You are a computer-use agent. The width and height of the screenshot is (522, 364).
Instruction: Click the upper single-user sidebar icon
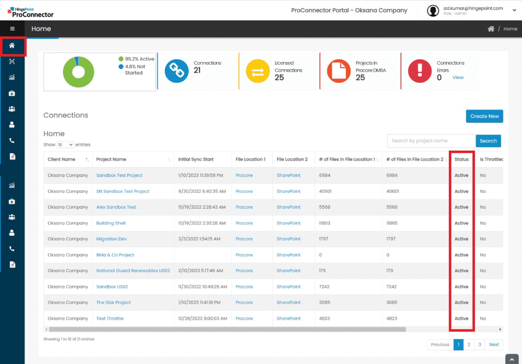(12, 125)
